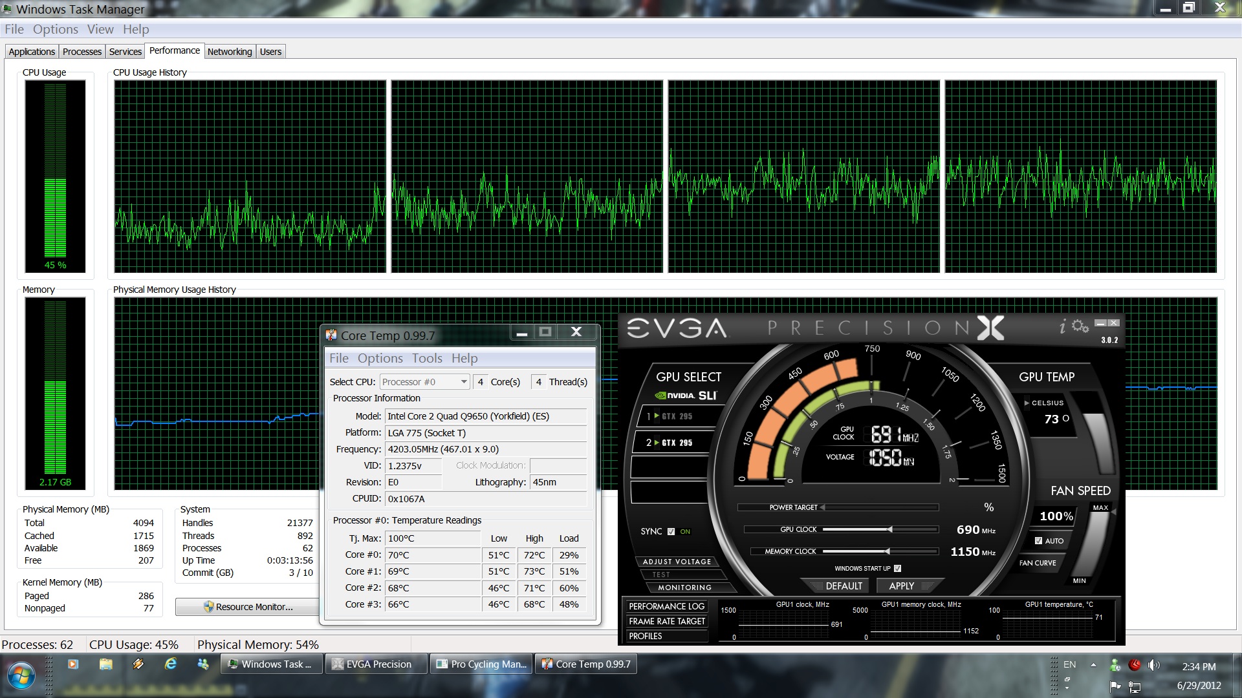The height and width of the screenshot is (698, 1242).
Task: Switch to the Processes tab
Action: pos(82,52)
